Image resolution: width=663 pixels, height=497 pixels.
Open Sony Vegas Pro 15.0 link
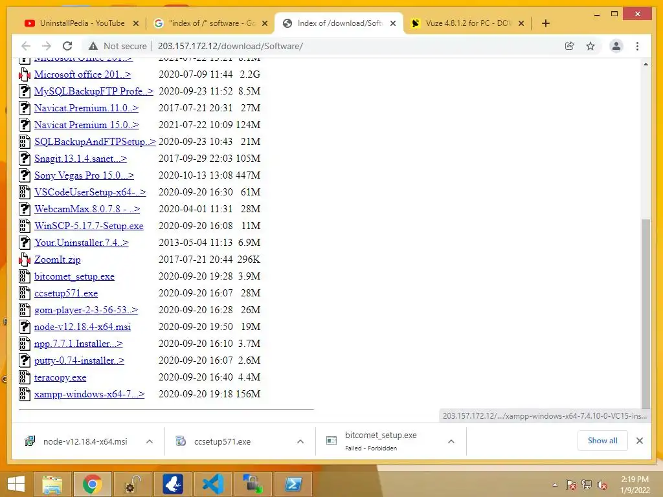coord(84,175)
